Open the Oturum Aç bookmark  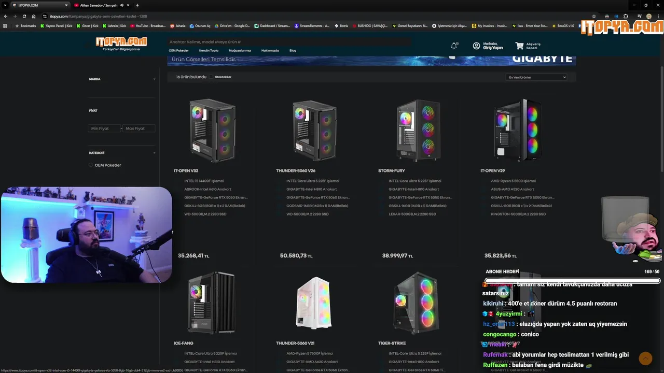[200, 25]
